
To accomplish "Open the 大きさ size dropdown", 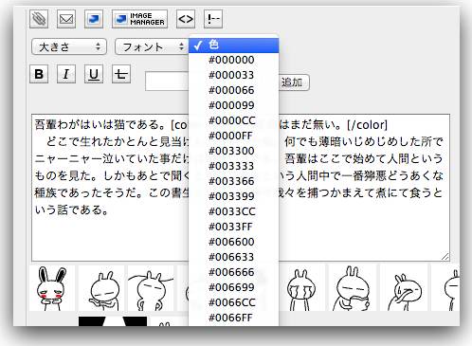I will (x=69, y=46).
